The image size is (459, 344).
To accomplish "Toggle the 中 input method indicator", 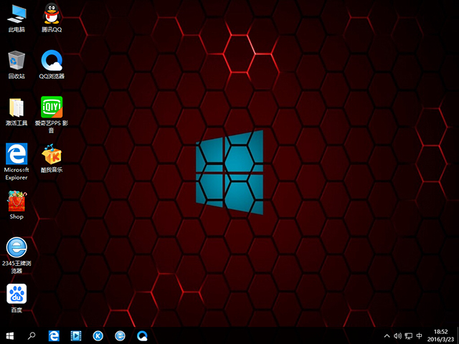I will [x=420, y=335].
